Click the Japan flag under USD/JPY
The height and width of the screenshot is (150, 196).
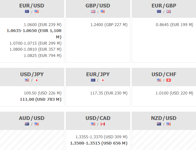click(36, 80)
